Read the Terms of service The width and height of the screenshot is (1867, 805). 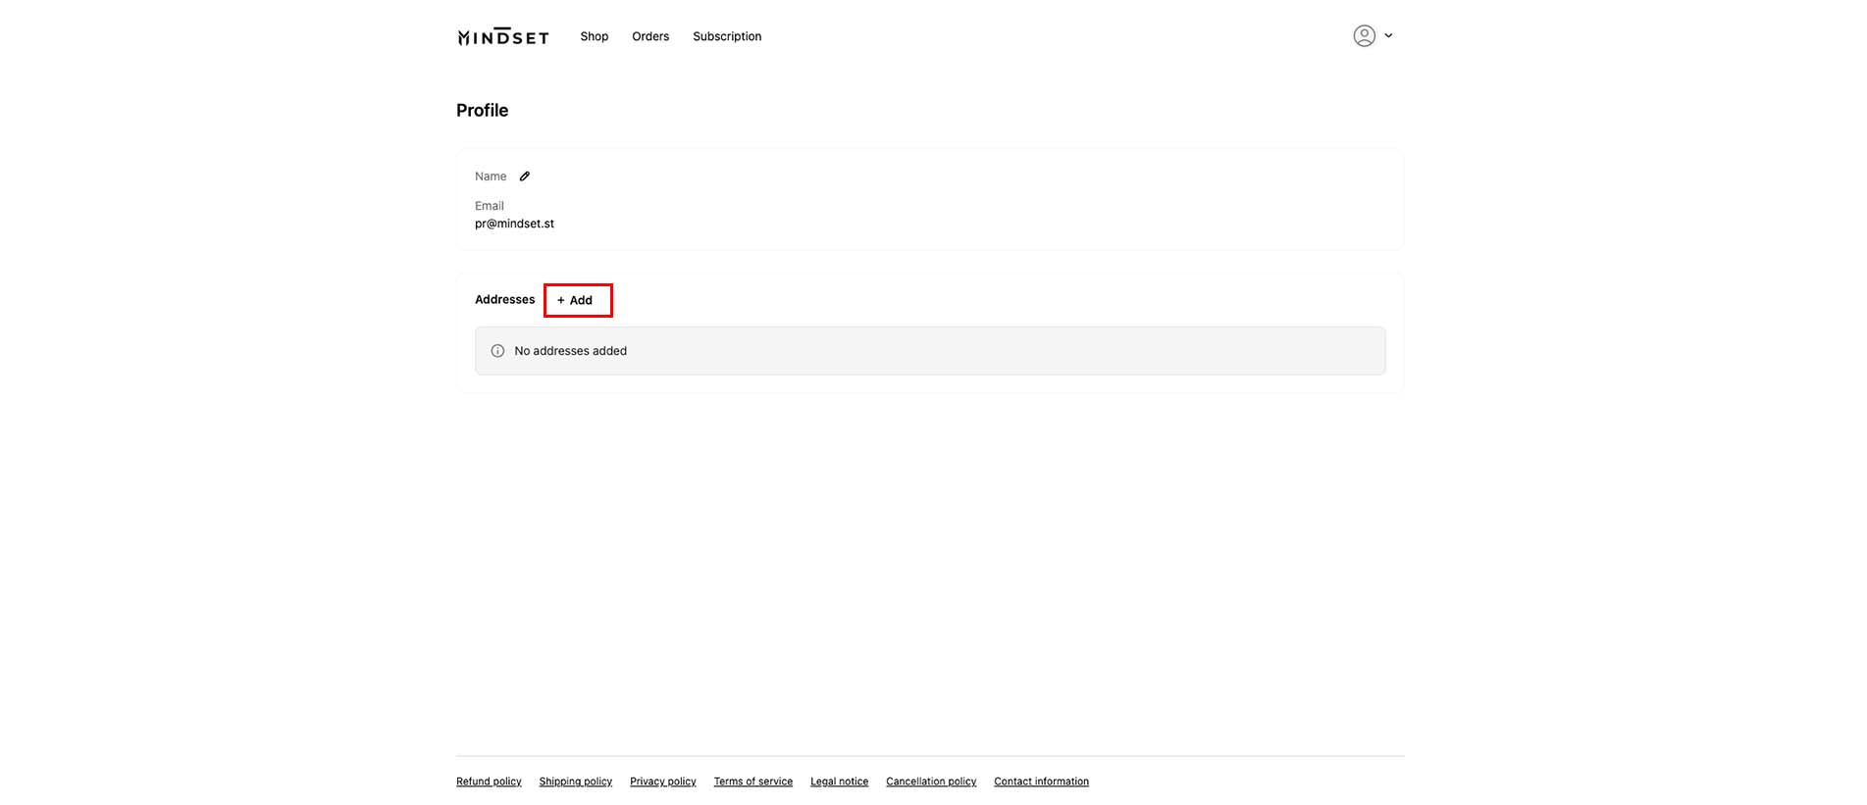(752, 781)
